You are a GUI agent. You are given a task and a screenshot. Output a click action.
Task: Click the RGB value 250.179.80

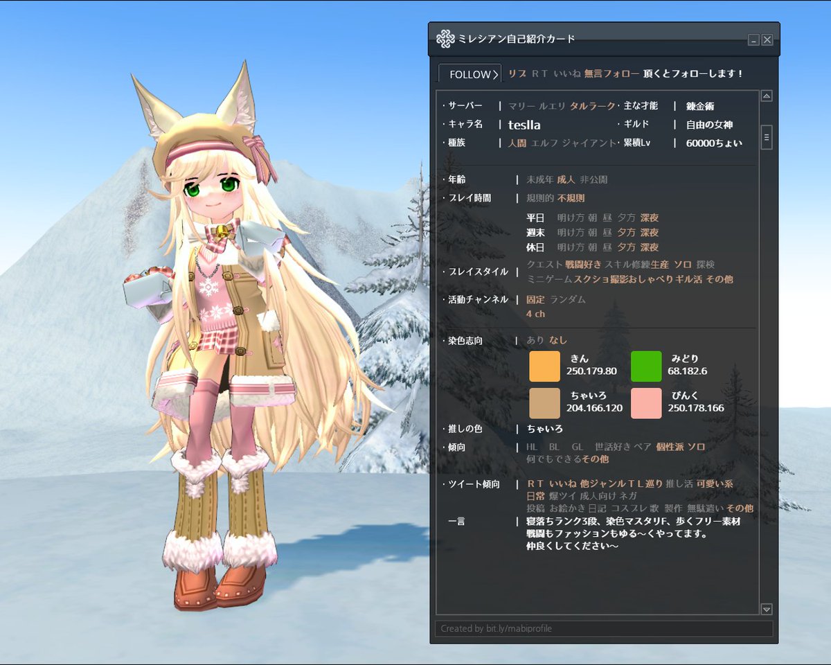tap(591, 371)
